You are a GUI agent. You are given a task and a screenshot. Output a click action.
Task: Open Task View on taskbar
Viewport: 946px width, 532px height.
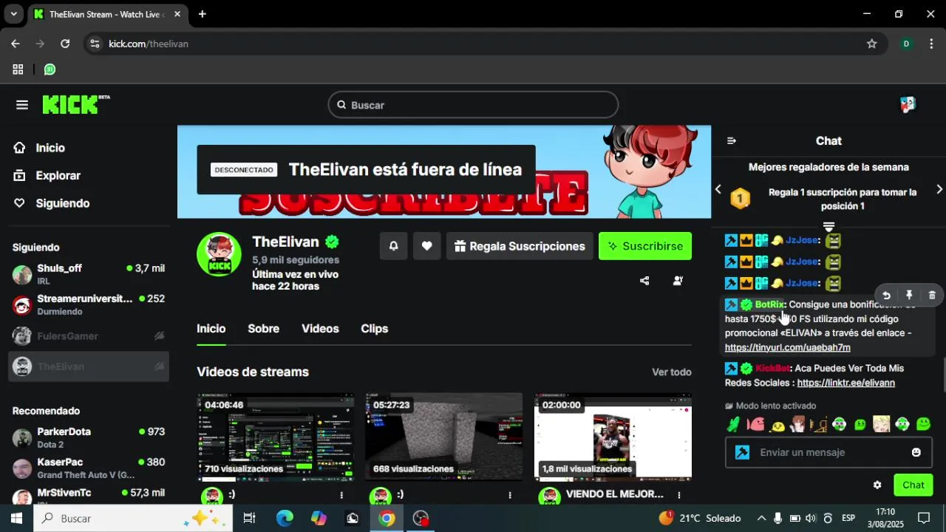(x=249, y=518)
